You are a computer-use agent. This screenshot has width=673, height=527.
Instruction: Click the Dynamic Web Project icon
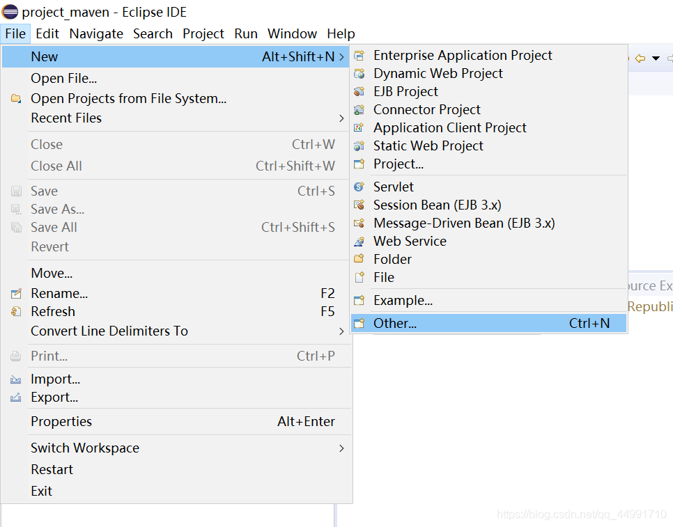click(x=359, y=73)
